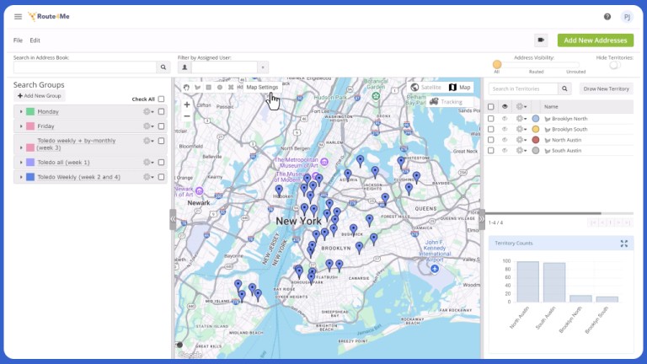Open the PJ user profile avatar
647x364 pixels.
coord(627,17)
